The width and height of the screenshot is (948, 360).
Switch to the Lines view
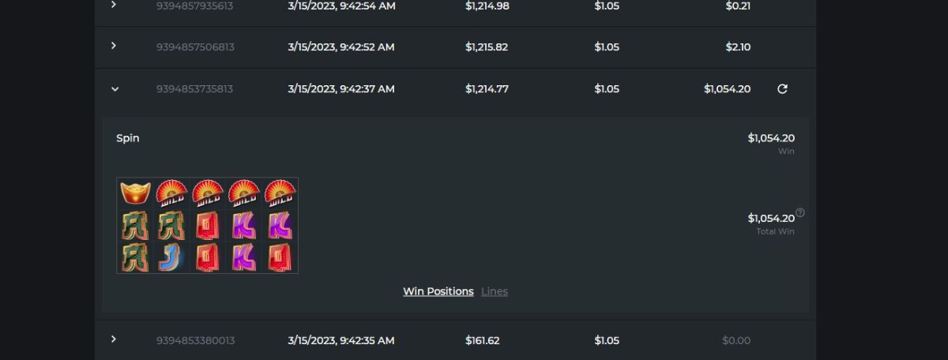495,291
